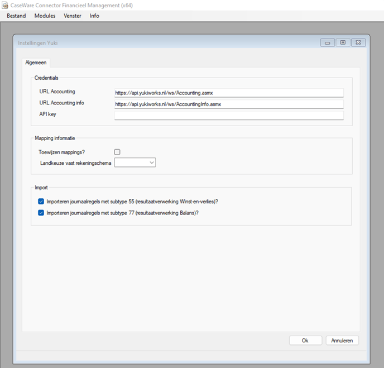The height and width of the screenshot is (368, 384).
Task: Expand the Landkeuze vast rekeningschema dropdown
Action: pos(135,163)
